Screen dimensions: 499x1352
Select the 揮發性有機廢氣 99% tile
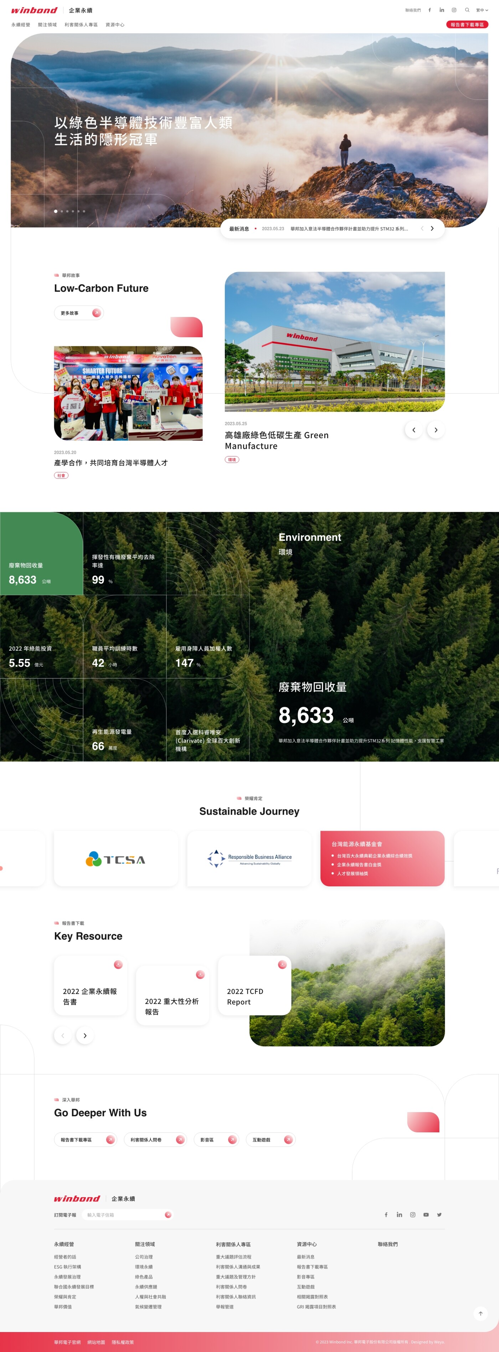pos(124,553)
